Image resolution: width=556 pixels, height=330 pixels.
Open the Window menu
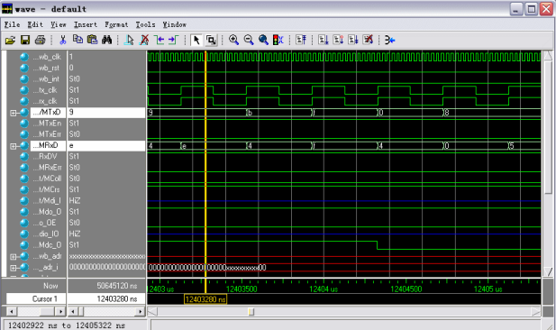tap(175, 24)
